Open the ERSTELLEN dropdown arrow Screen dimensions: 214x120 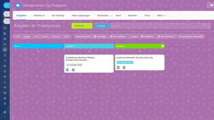click(x=89, y=26)
